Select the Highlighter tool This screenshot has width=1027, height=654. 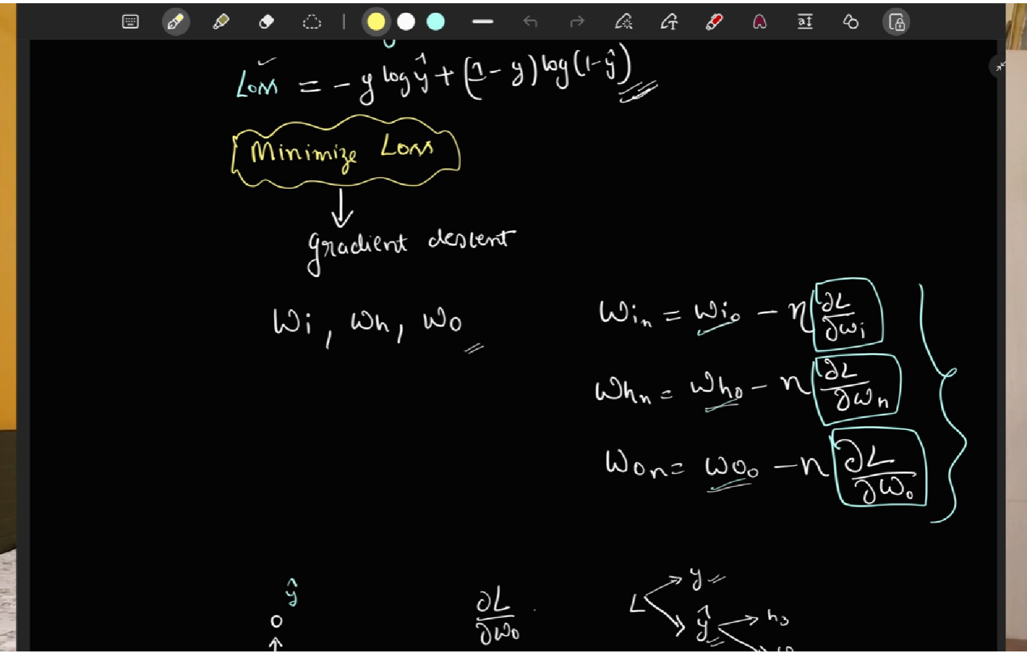221,22
